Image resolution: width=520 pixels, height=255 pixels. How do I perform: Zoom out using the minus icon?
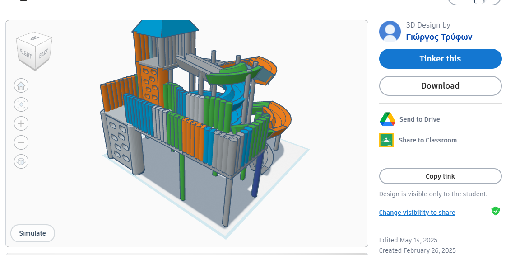pos(21,142)
